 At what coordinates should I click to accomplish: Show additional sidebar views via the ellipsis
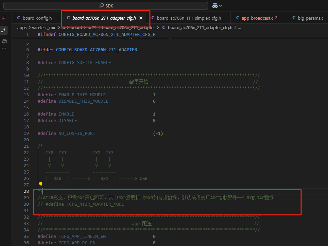pos(4,48)
